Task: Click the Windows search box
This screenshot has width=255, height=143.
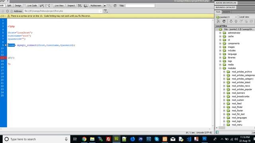Action: [x=36, y=139]
